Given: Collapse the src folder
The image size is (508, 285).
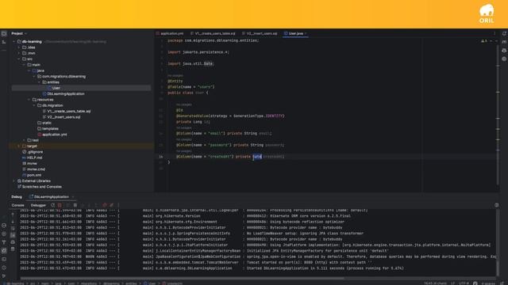Looking at the screenshot, I should (19, 59).
